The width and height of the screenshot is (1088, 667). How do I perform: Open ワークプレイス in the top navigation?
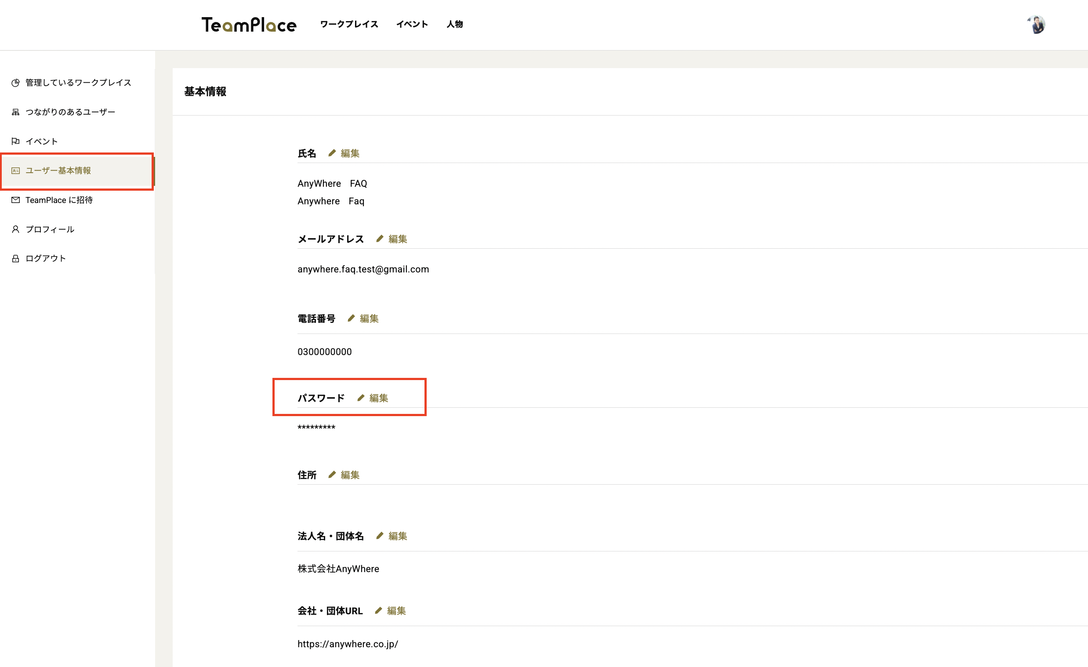click(349, 24)
